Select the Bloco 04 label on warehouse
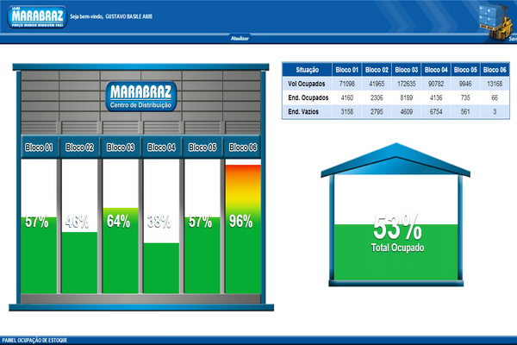 [x=162, y=147]
